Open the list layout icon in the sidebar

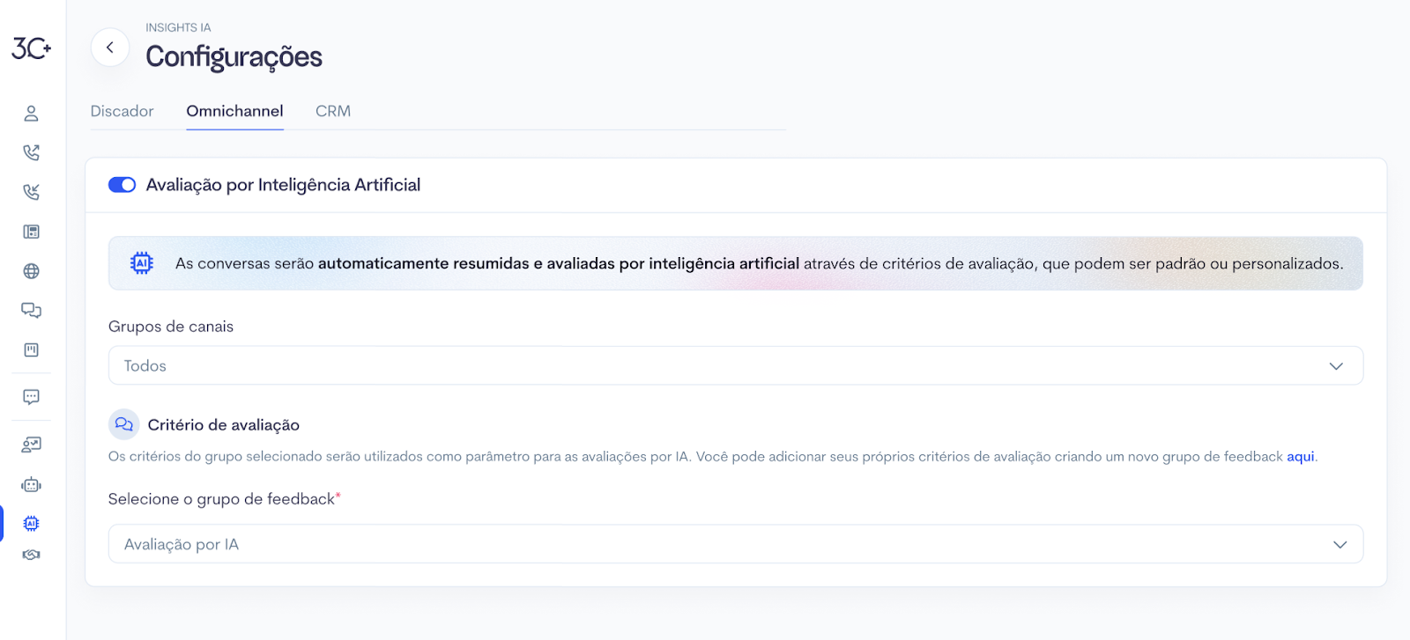click(31, 232)
